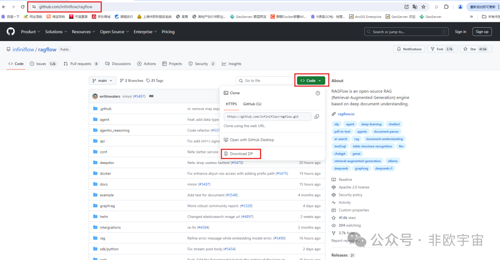Open the Issues tab
This screenshot has width=500, height=260.
point(43,64)
